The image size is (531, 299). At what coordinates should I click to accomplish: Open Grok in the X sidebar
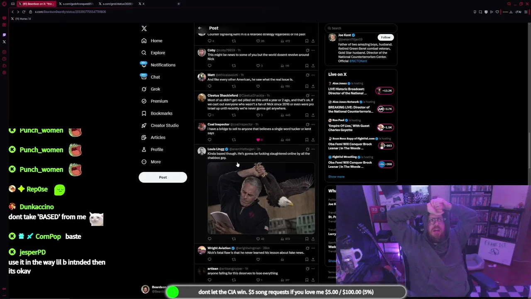pyautogui.click(x=151, y=89)
